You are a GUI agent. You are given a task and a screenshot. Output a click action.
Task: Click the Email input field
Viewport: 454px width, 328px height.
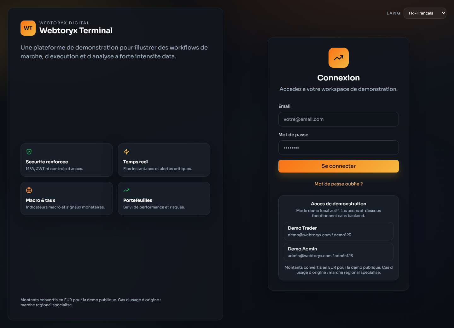click(338, 119)
